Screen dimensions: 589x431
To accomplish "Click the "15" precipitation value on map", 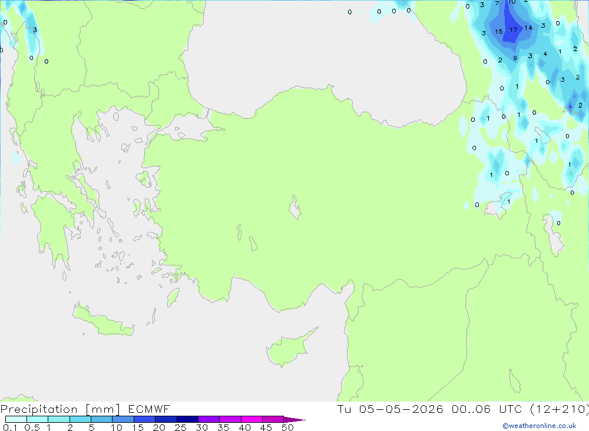I will pos(499,32).
